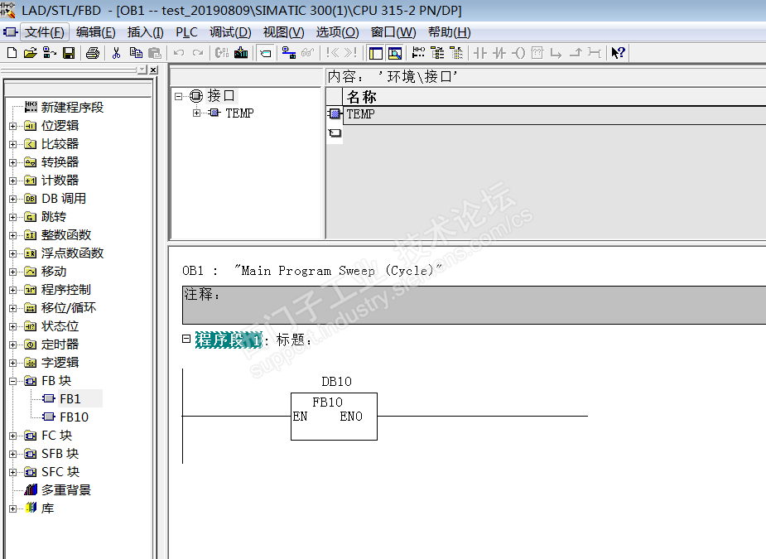The image size is (766, 559).
Task: Open the PLC menu
Action: (x=186, y=32)
